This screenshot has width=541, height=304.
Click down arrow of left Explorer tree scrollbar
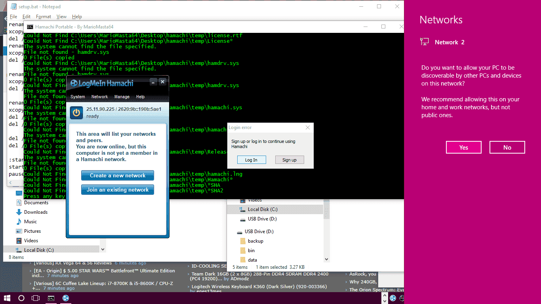coord(103,250)
